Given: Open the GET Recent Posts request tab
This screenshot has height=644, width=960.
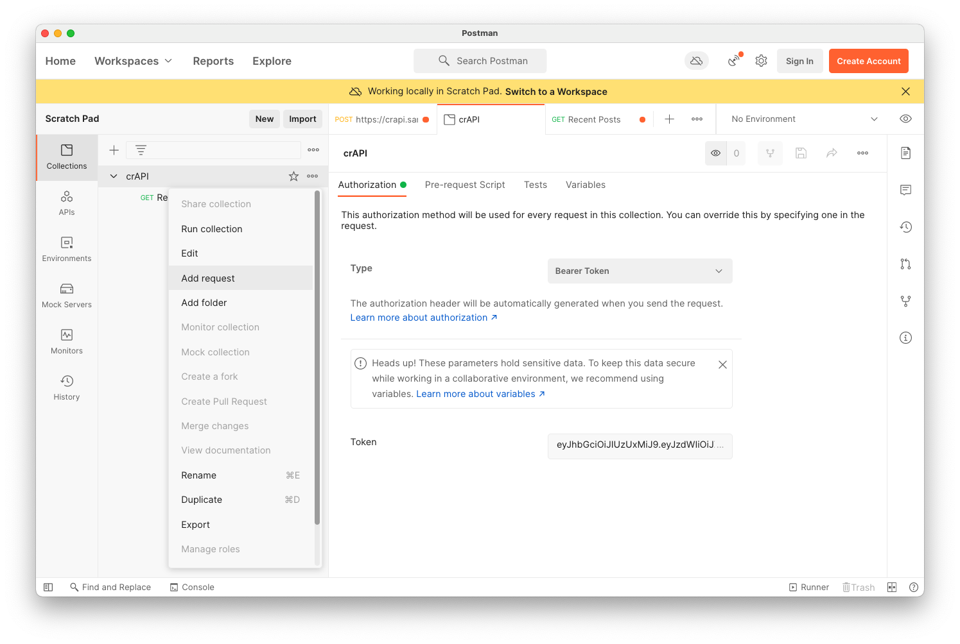Looking at the screenshot, I should pyautogui.click(x=598, y=119).
